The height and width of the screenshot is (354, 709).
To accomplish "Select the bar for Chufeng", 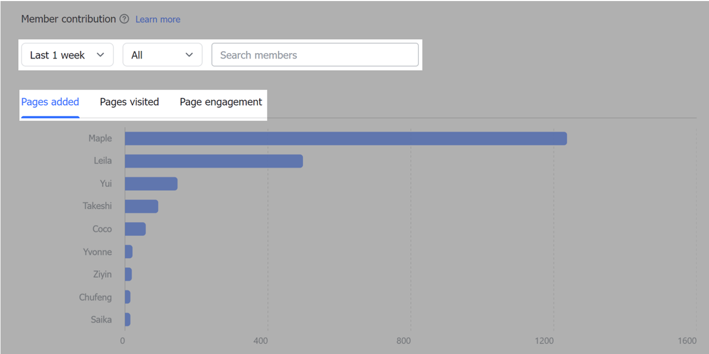I will (127, 297).
